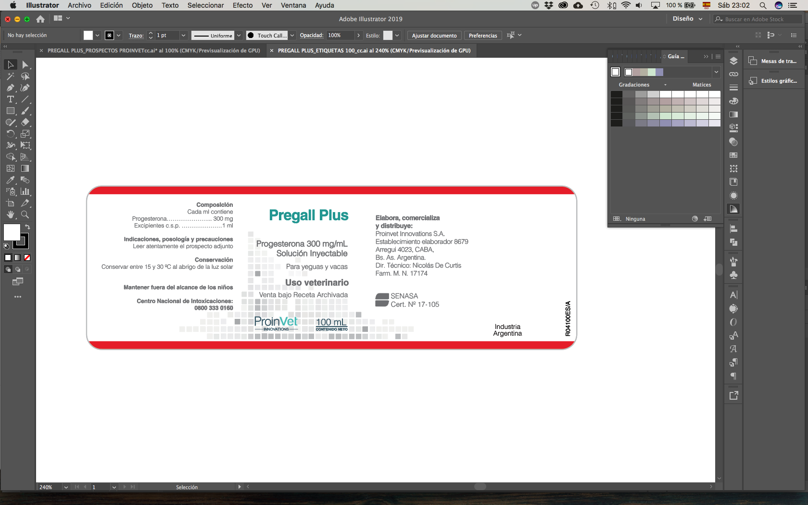Select the Paintbrush tool
The image size is (808, 505).
click(25, 111)
